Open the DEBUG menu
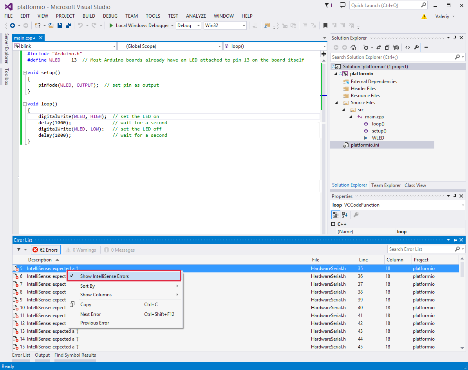The width and height of the screenshot is (468, 370). [x=110, y=16]
